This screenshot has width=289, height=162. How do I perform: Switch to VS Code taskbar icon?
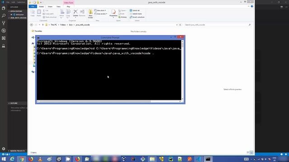199,159
